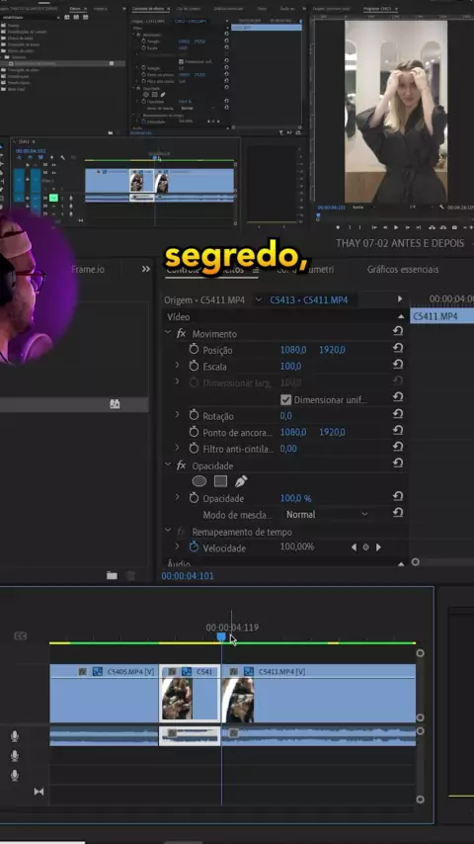Open the panel overflow chevrons next to Frame.io
474x844 pixels.
pos(146,269)
